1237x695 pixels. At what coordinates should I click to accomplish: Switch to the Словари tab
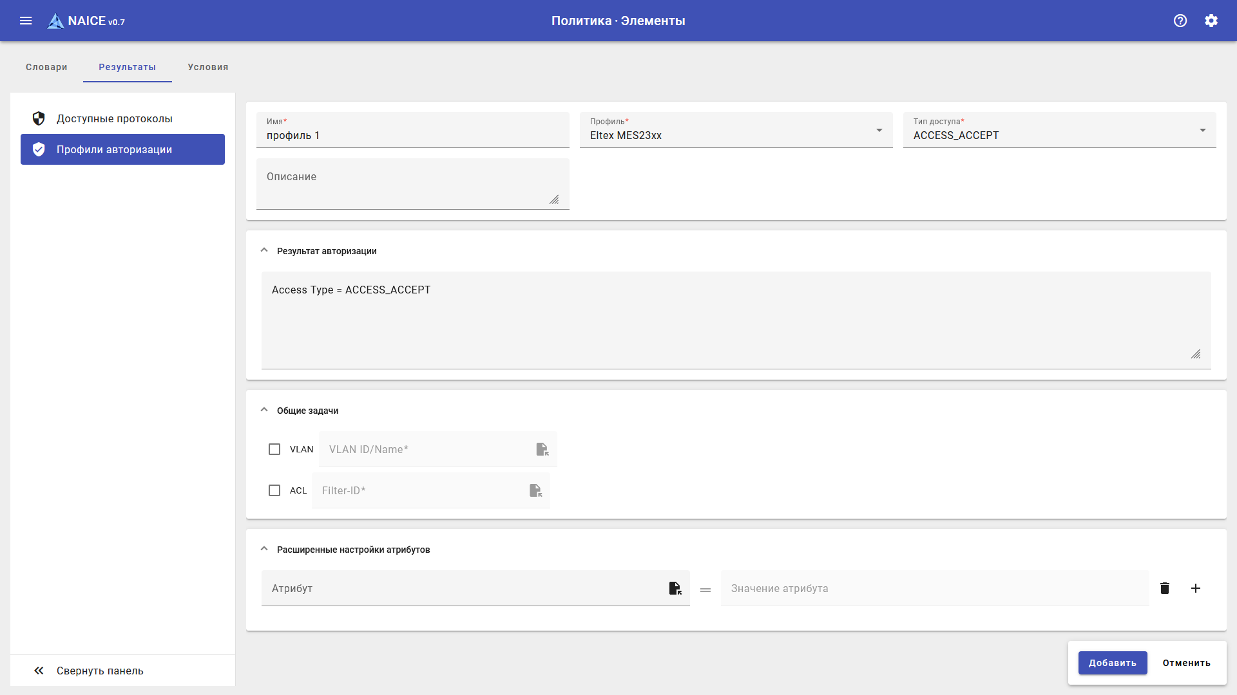[x=46, y=67]
